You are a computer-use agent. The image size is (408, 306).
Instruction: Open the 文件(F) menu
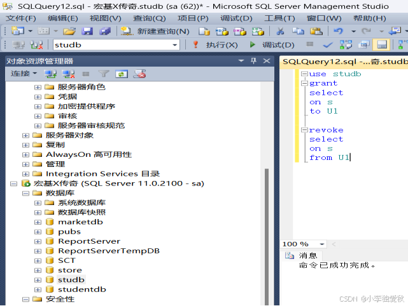(21, 18)
